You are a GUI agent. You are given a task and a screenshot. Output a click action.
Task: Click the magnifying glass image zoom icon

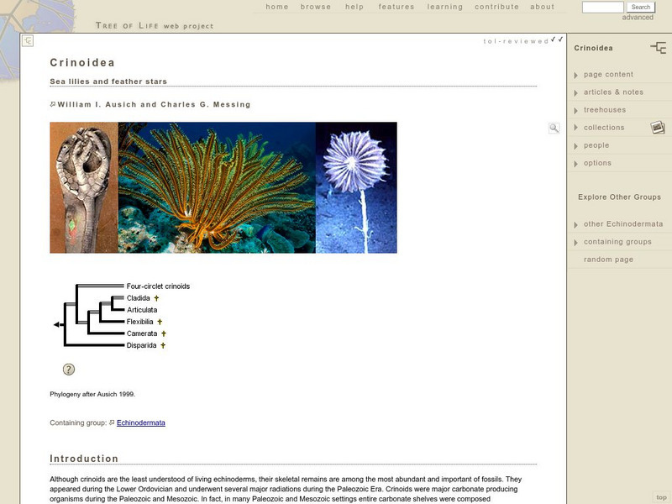coord(554,129)
